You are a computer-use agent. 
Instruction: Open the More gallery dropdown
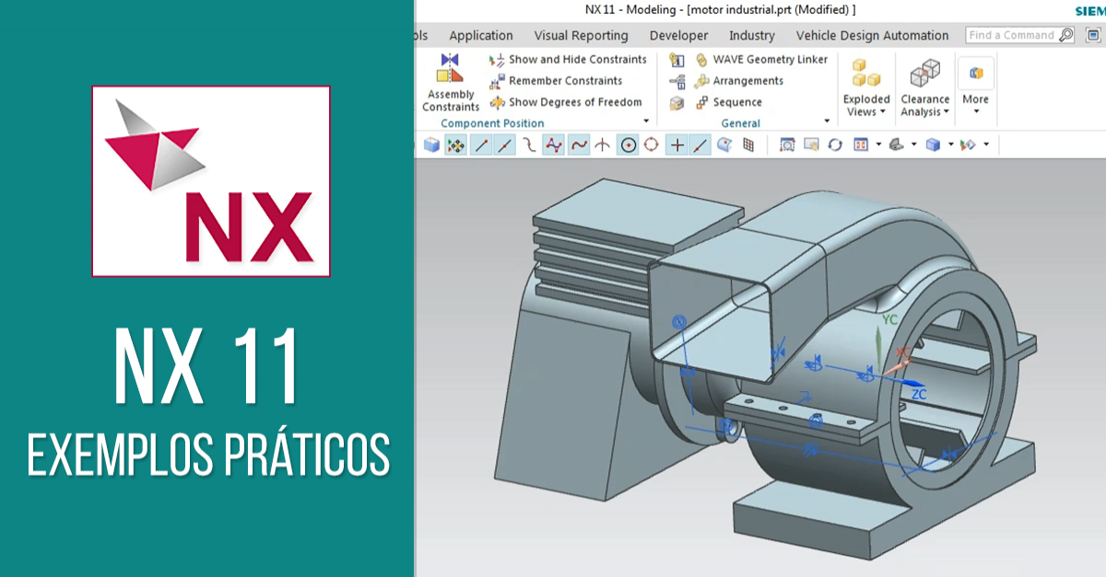[975, 105]
